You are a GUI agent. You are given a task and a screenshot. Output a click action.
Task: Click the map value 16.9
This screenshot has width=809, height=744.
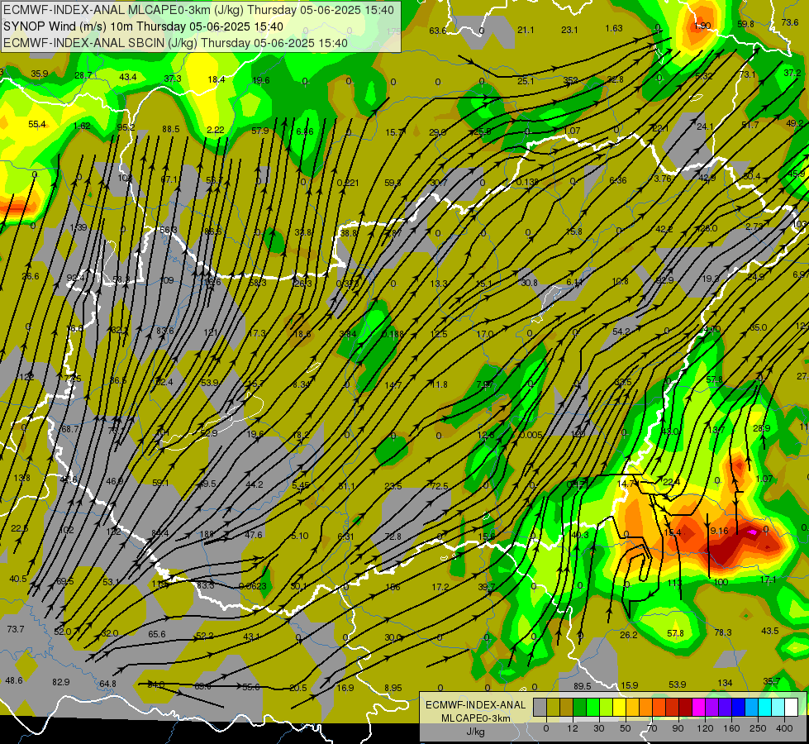345,688
